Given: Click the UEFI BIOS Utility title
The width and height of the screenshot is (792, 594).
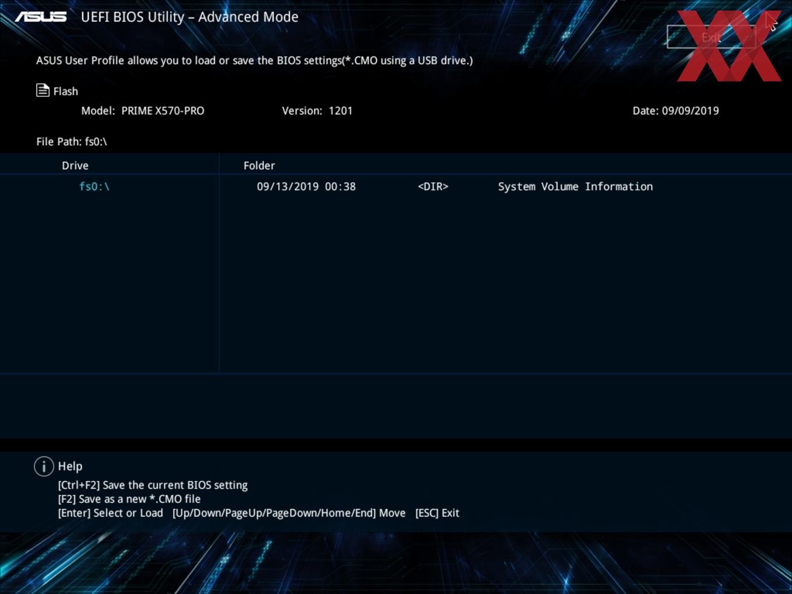Looking at the screenshot, I should 190,17.
